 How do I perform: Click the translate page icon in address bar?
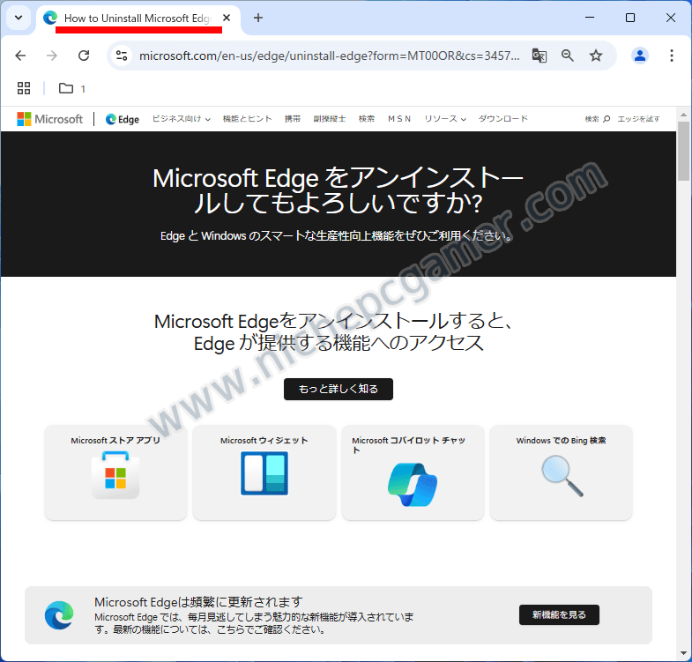pos(539,56)
